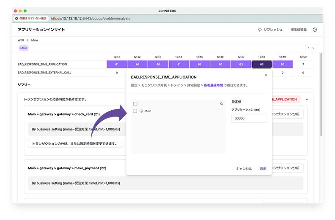
Task: Select the 12:48 cell showing 65
Action: 262,64
